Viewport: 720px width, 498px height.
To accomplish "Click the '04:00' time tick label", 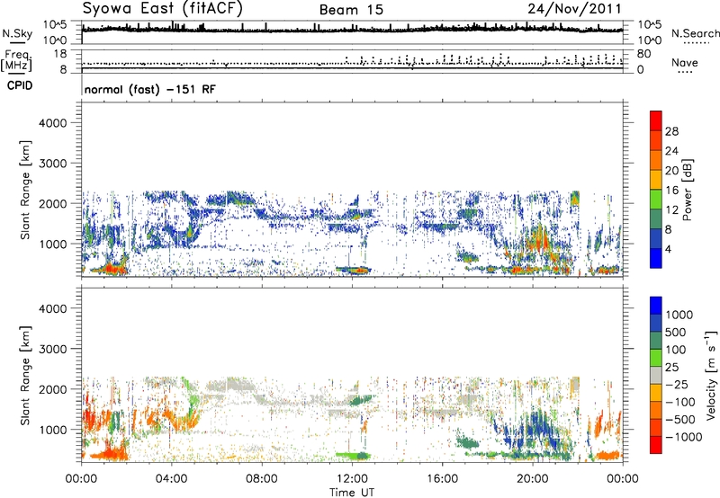I will coord(171,479).
